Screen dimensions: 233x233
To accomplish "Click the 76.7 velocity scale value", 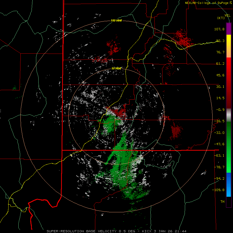I will point(220,52).
